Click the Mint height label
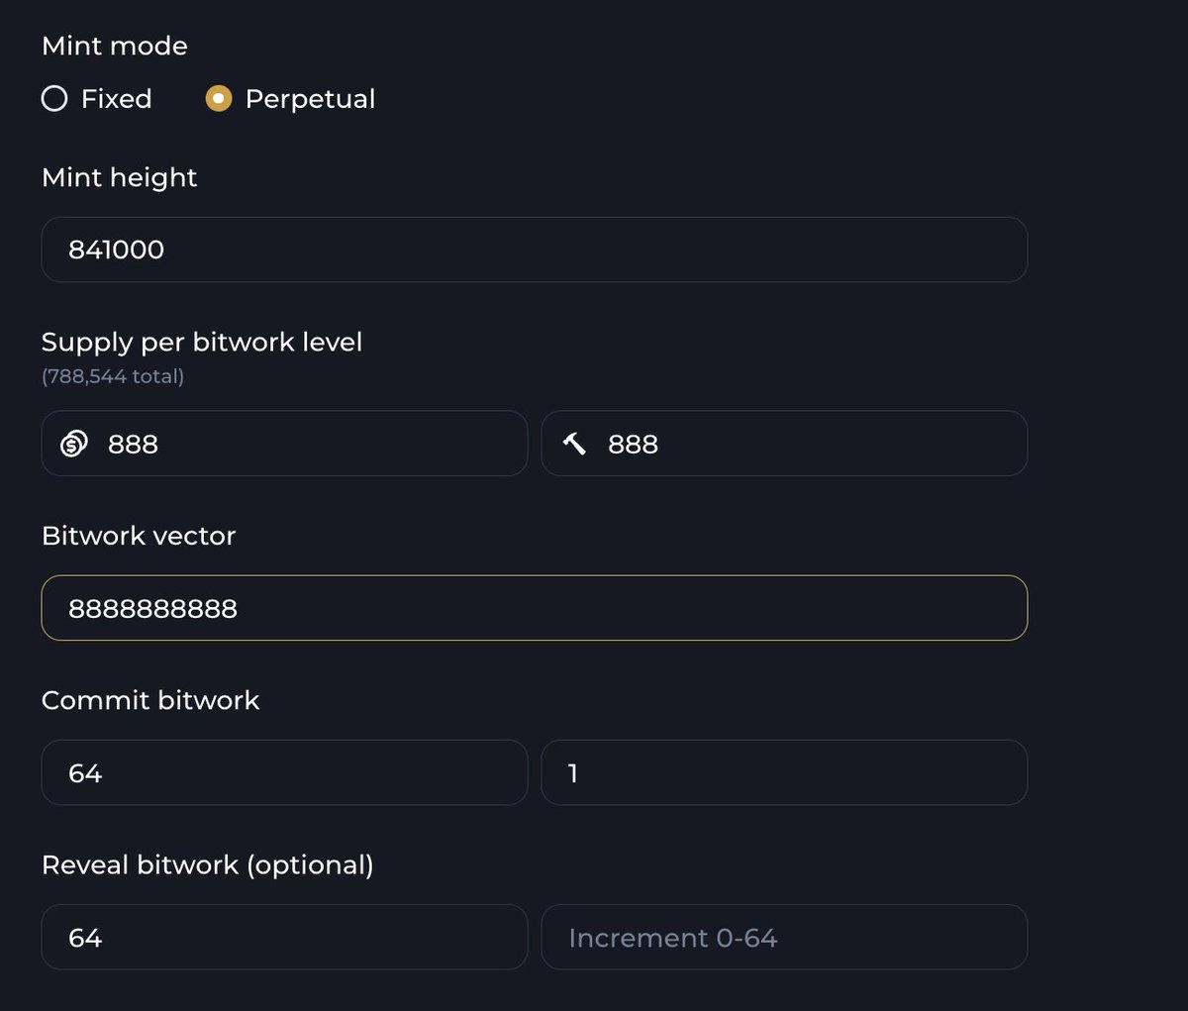The width and height of the screenshot is (1188, 1011). (x=120, y=177)
